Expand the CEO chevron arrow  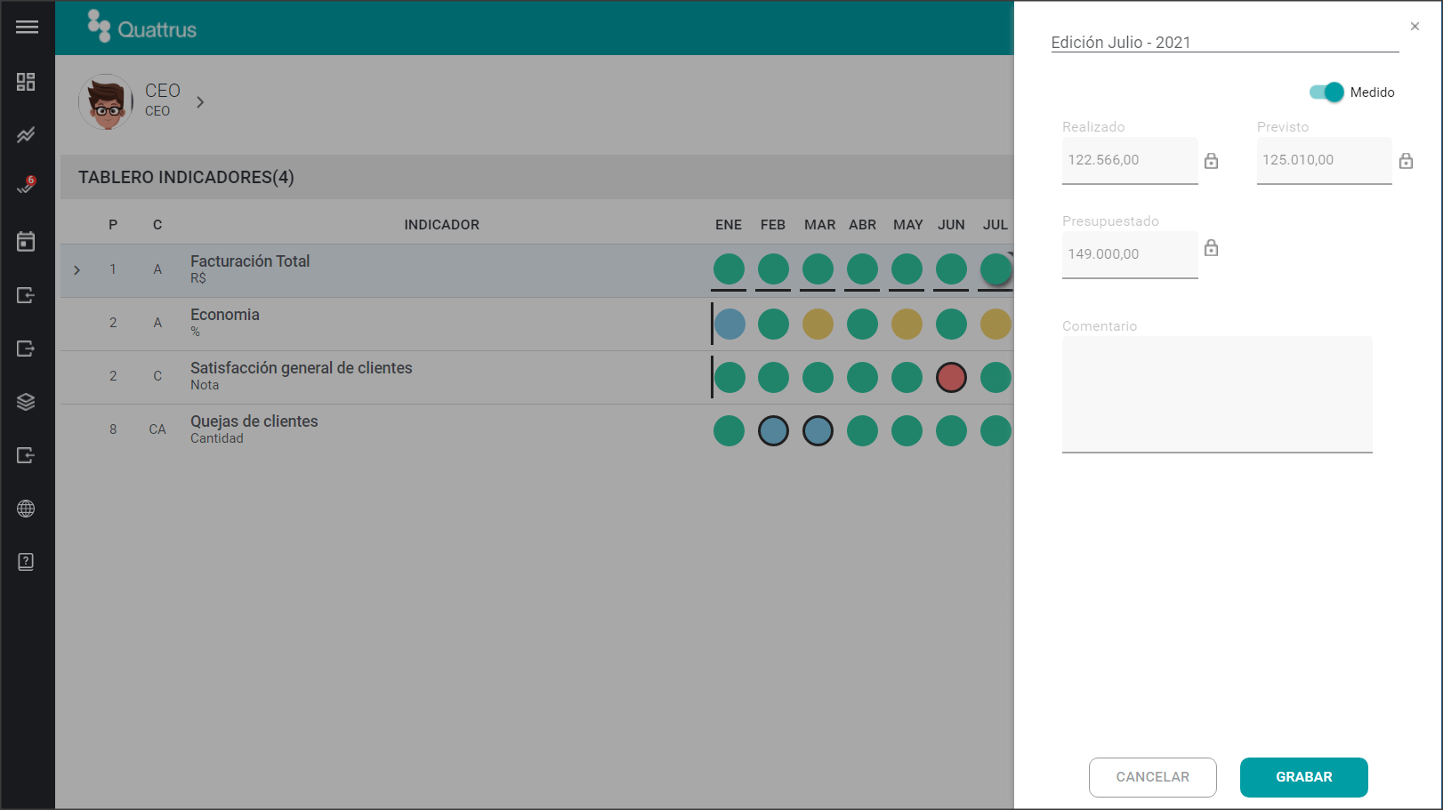pos(200,102)
